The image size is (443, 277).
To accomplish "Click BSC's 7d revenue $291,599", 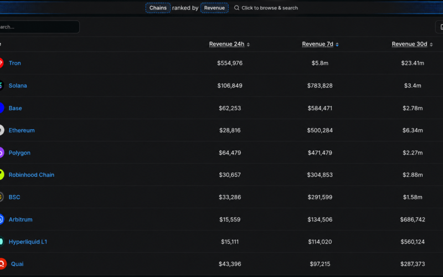I will pos(320,197).
